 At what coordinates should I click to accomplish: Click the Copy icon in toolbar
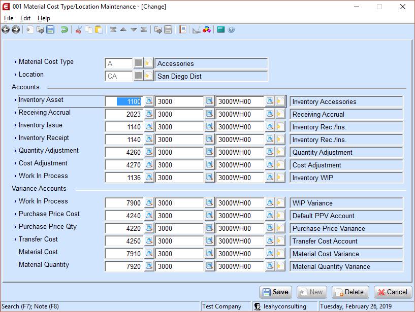tap(89, 29)
